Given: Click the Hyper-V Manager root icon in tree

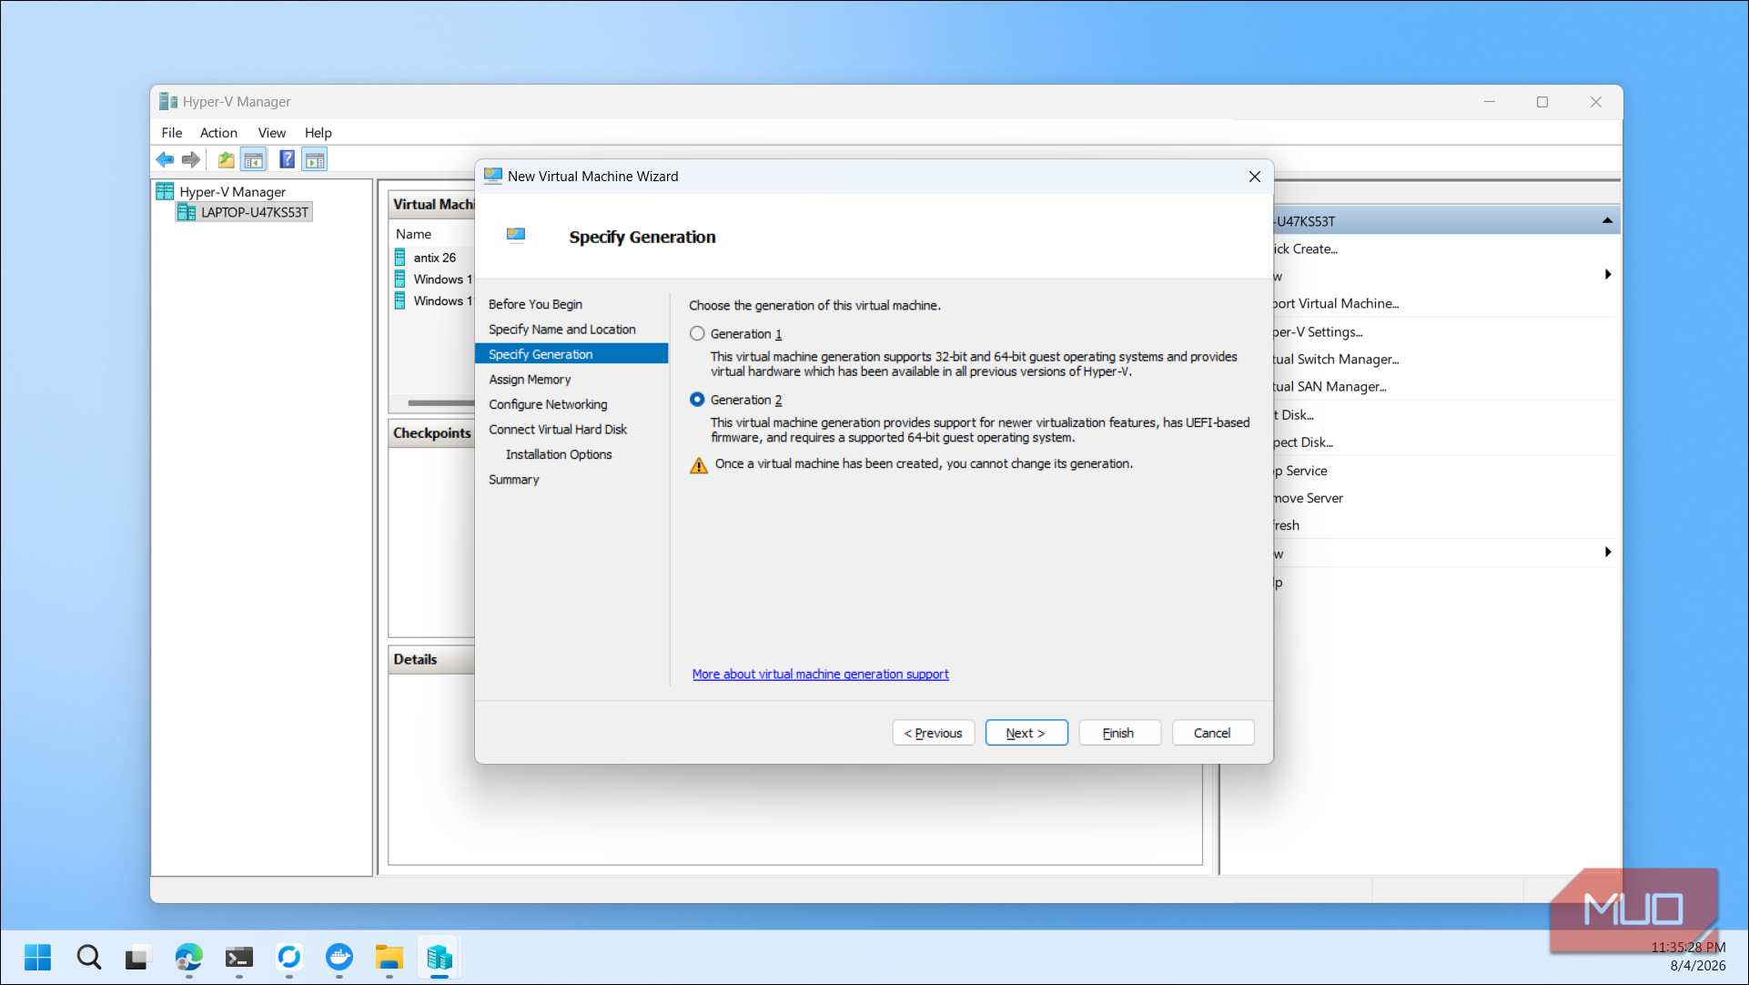Looking at the screenshot, I should (165, 191).
